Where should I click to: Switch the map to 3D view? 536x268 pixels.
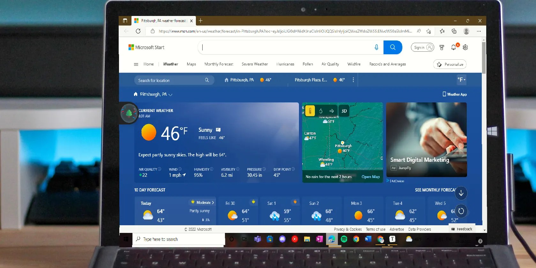[x=344, y=111]
